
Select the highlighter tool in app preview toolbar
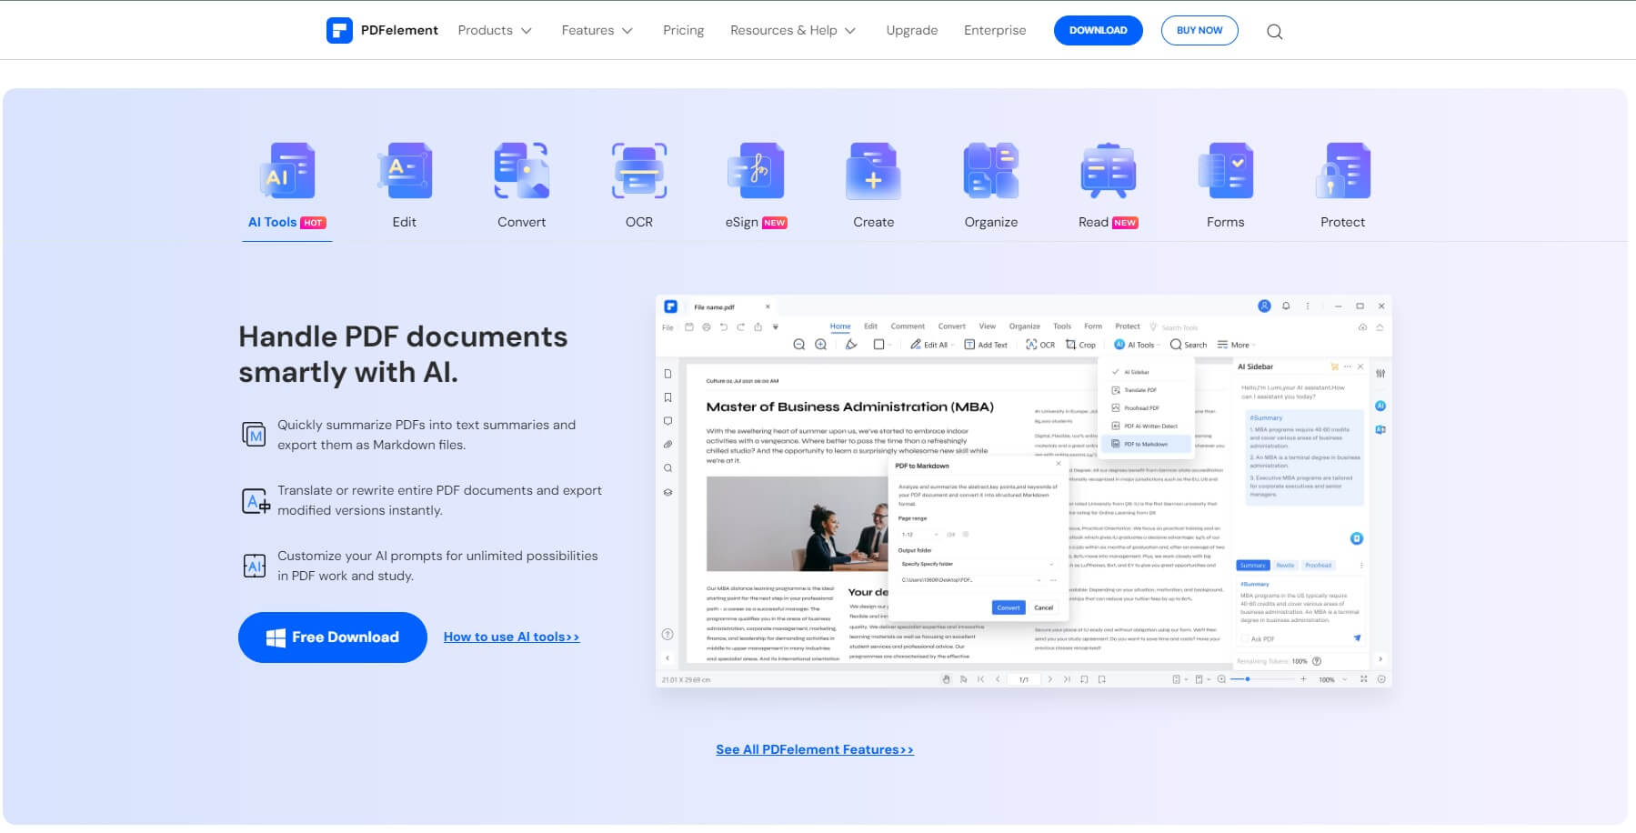pos(851,345)
